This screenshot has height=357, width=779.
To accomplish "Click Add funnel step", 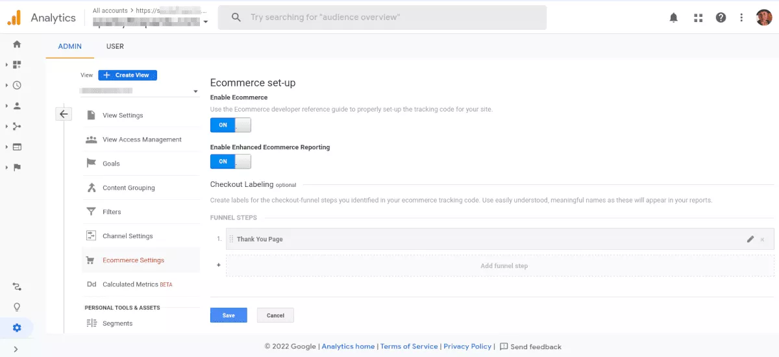I will click(500, 265).
